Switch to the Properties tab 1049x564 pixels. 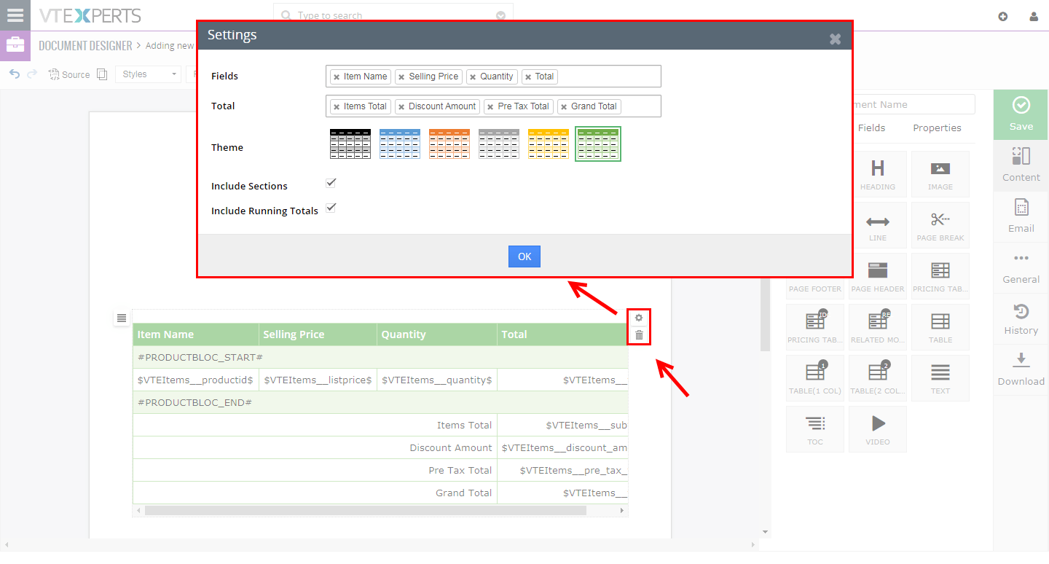point(937,128)
